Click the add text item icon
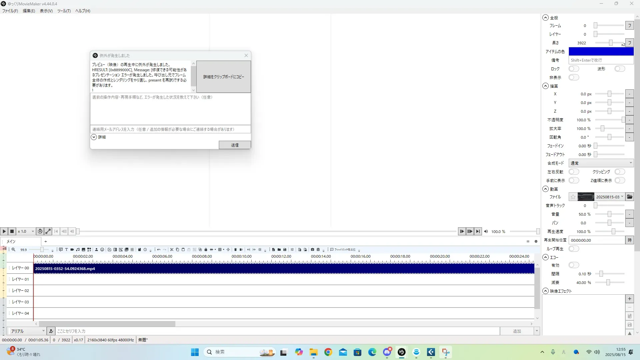This screenshot has height=360, width=640. coord(66,250)
